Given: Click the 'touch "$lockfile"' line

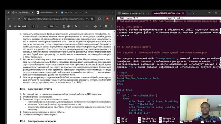Looking at the screenshot, I should pyautogui.click(x=142, y=104).
